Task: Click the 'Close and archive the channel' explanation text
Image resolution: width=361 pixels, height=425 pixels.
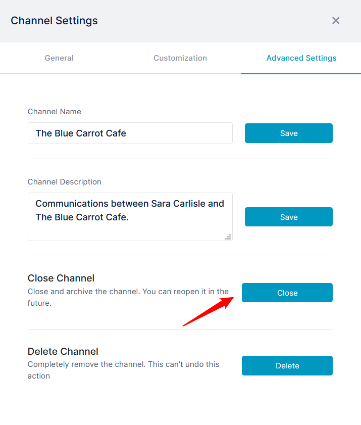Action: point(128,297)
